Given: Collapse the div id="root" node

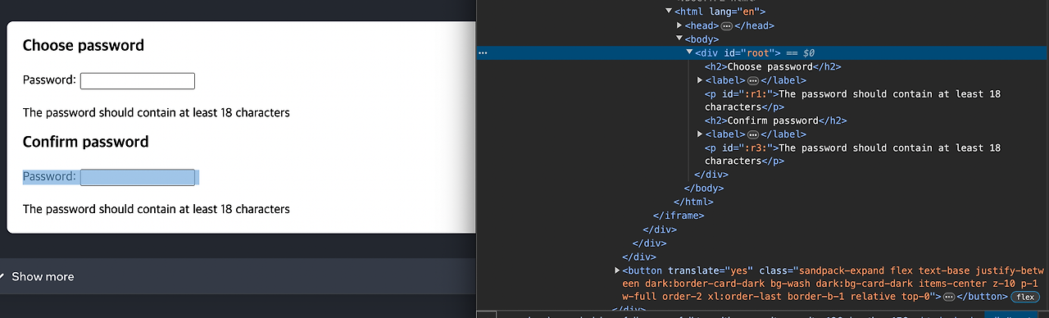Looking at the screenshot, I should tap(689, 52).
